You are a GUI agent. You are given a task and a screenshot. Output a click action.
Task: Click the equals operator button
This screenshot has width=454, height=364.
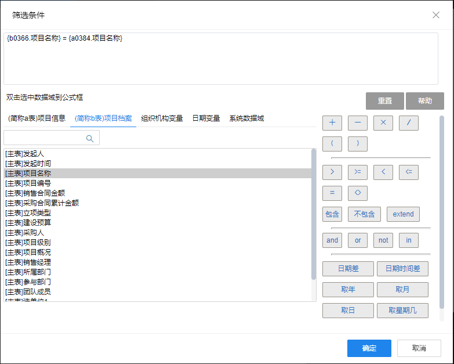pos(332,193)
